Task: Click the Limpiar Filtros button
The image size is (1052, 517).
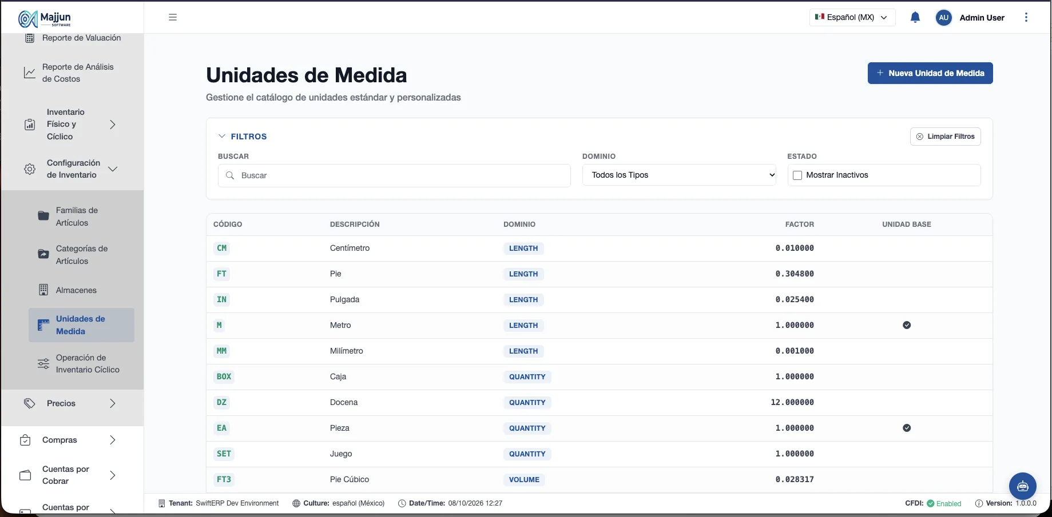Action: (x=945, y=137)
